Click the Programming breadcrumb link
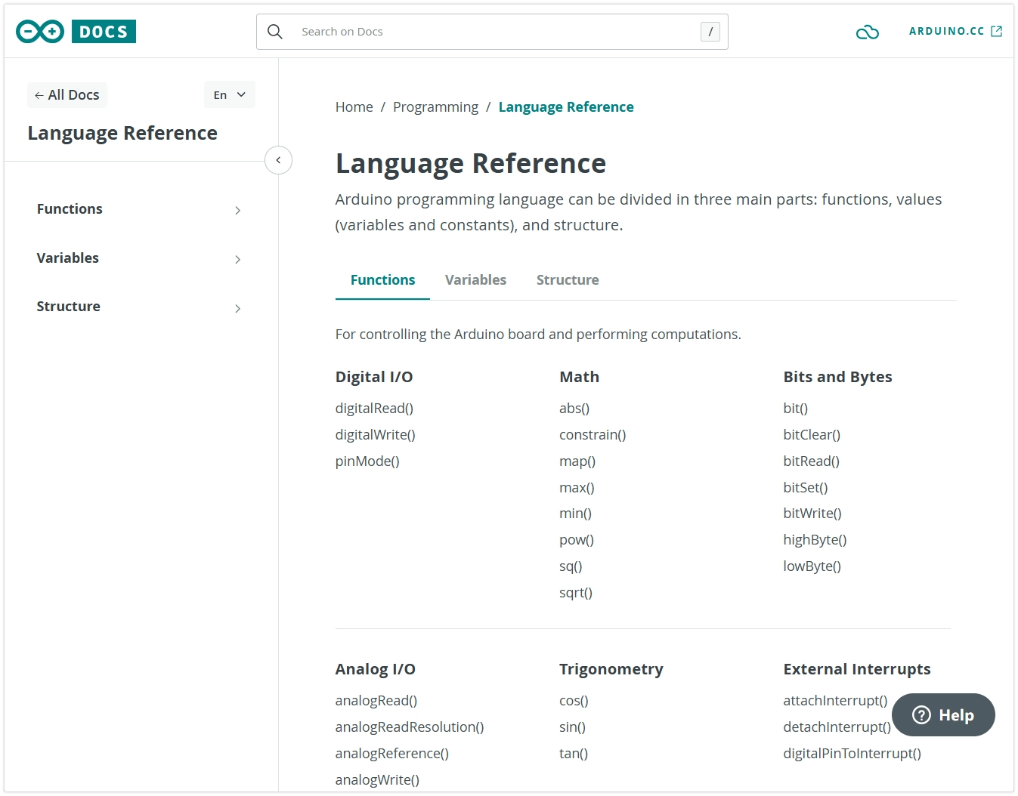The image size is (1018, 796). (x=435, y=107)
